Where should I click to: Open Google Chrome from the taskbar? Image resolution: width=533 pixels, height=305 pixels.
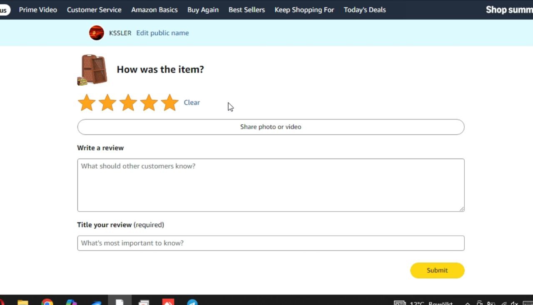(x=47, y=302)
